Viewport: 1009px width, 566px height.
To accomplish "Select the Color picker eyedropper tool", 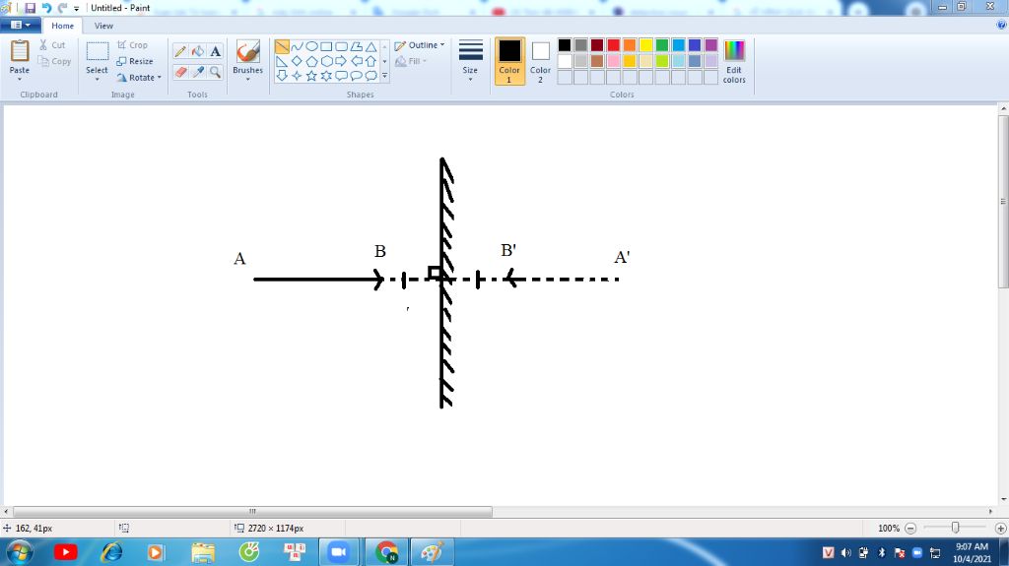I will tap(198, 72).
